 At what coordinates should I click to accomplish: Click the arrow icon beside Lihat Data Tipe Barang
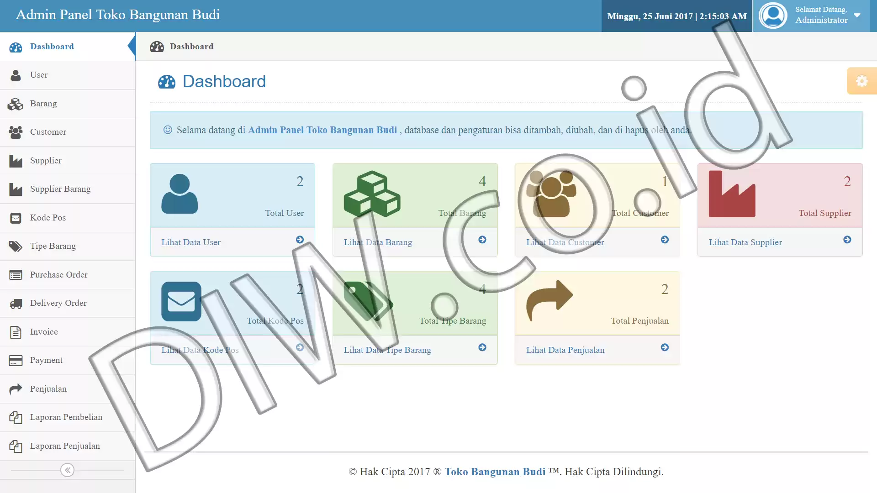(x=482, y=347)
